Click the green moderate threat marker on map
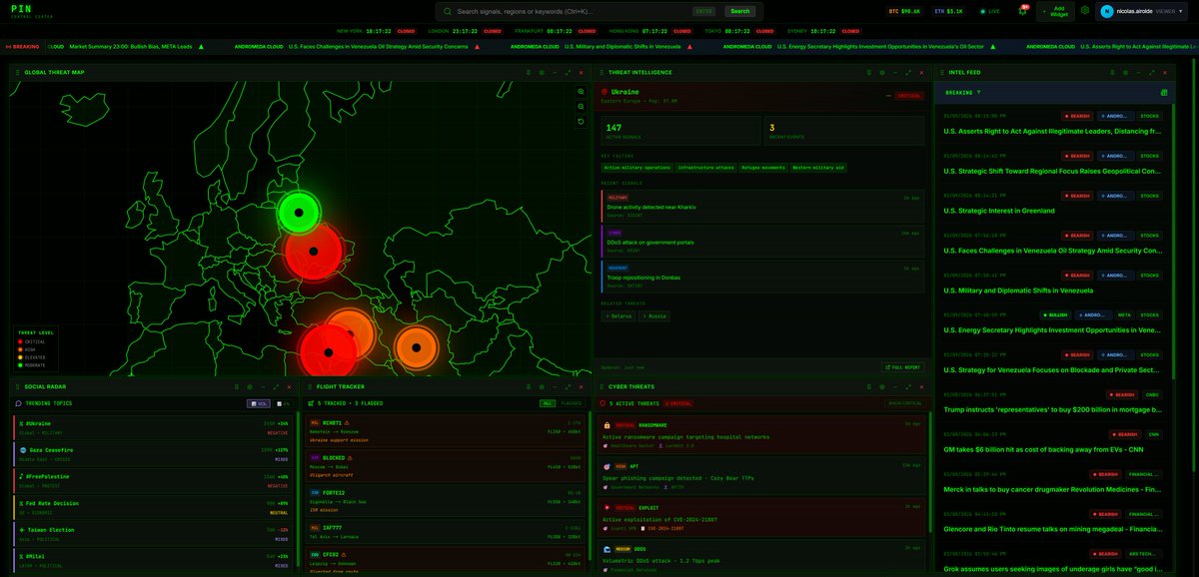This screenshot has width=1199, height=577. coord(299,211)
